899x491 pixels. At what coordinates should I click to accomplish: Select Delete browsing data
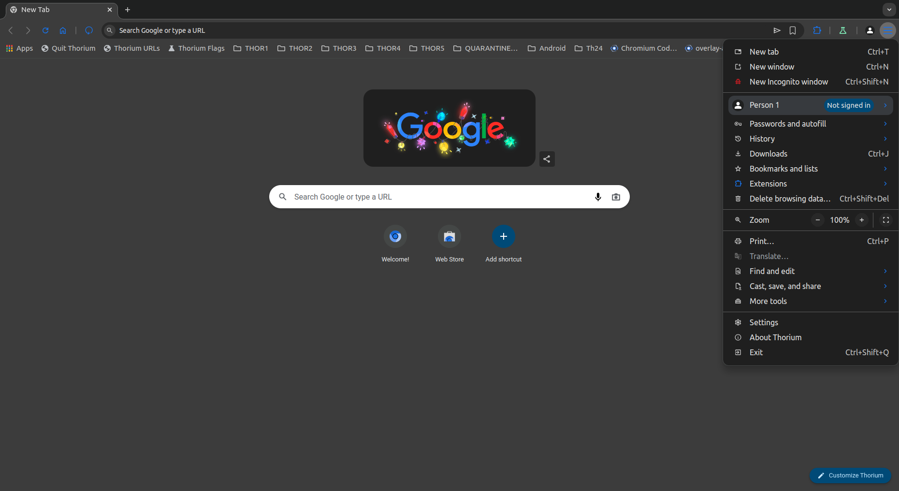pos(811,199)
